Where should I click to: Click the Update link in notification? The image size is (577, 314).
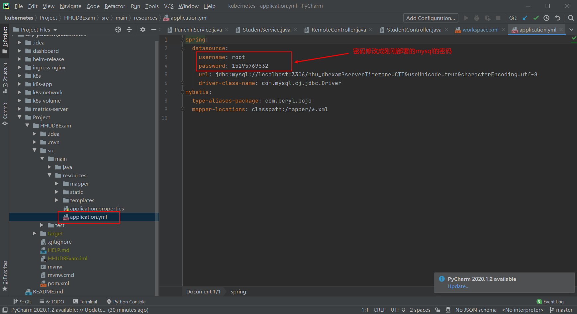[458, 286]
